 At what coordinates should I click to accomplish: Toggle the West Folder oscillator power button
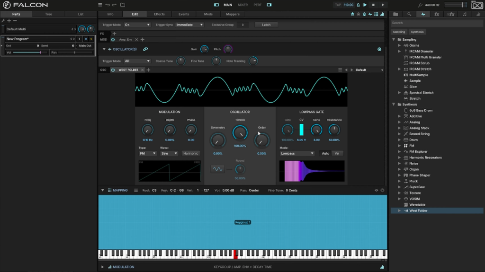(x=113, y=70)
